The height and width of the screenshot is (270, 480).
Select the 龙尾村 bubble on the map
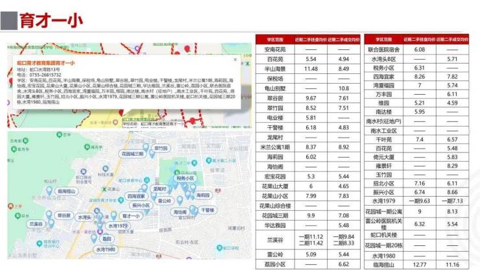pos(160,189)
